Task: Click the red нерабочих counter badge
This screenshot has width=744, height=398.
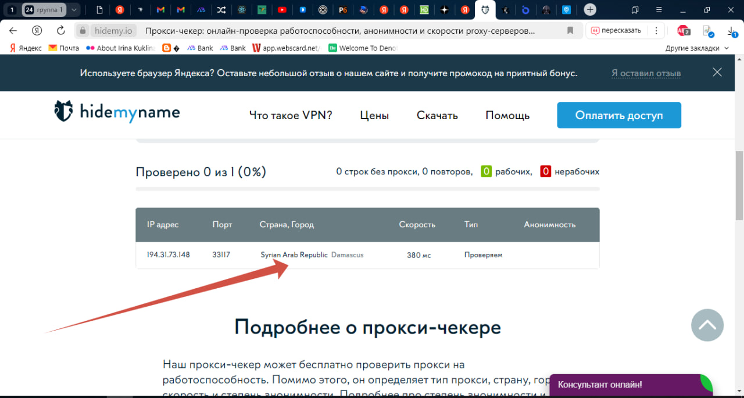Action: click(546, 171)
